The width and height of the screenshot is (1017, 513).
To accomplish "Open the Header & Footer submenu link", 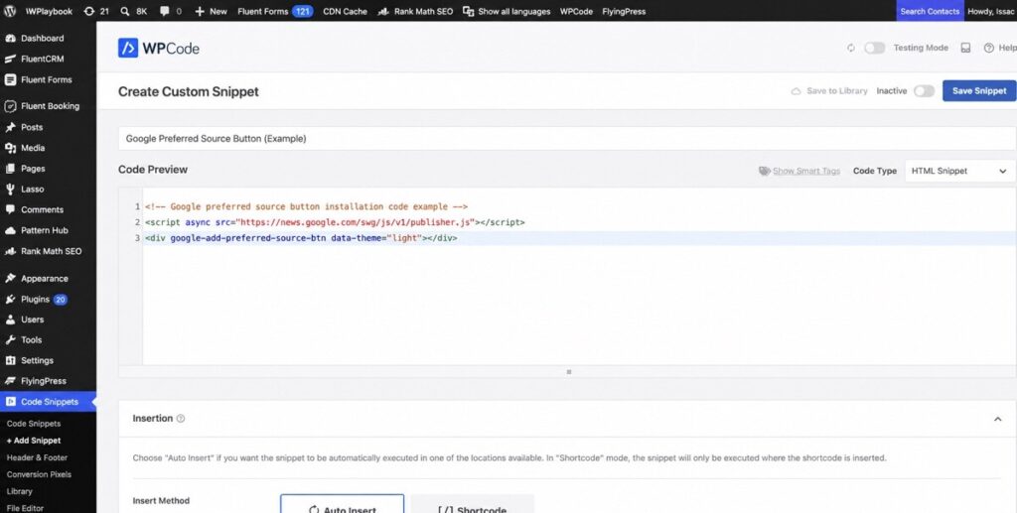I will click(x=37, y=457).
